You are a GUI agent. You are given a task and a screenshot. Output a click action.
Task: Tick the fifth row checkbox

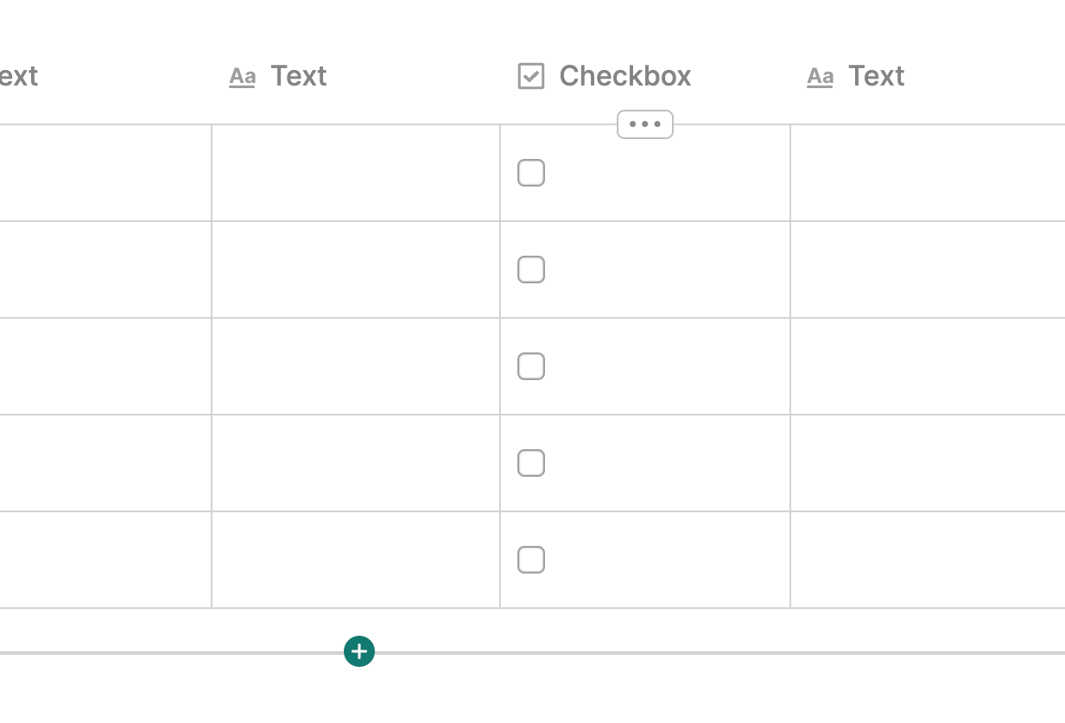[x=531, y=560]
